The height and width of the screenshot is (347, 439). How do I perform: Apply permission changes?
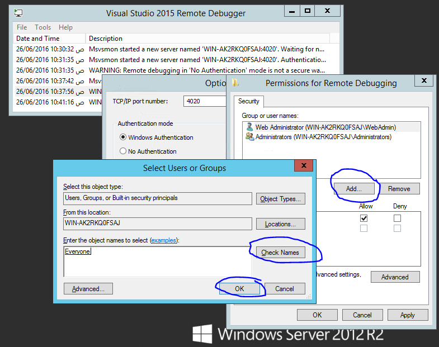(408, 315)
